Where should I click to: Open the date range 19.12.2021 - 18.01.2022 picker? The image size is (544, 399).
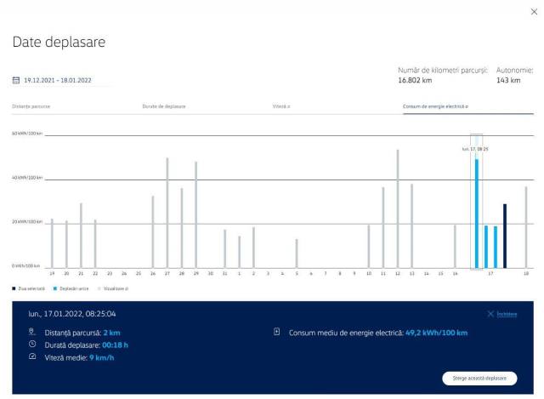(x=57, y=81)
